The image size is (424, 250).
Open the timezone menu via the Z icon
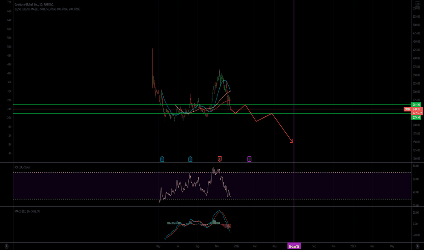pos(6,246)
